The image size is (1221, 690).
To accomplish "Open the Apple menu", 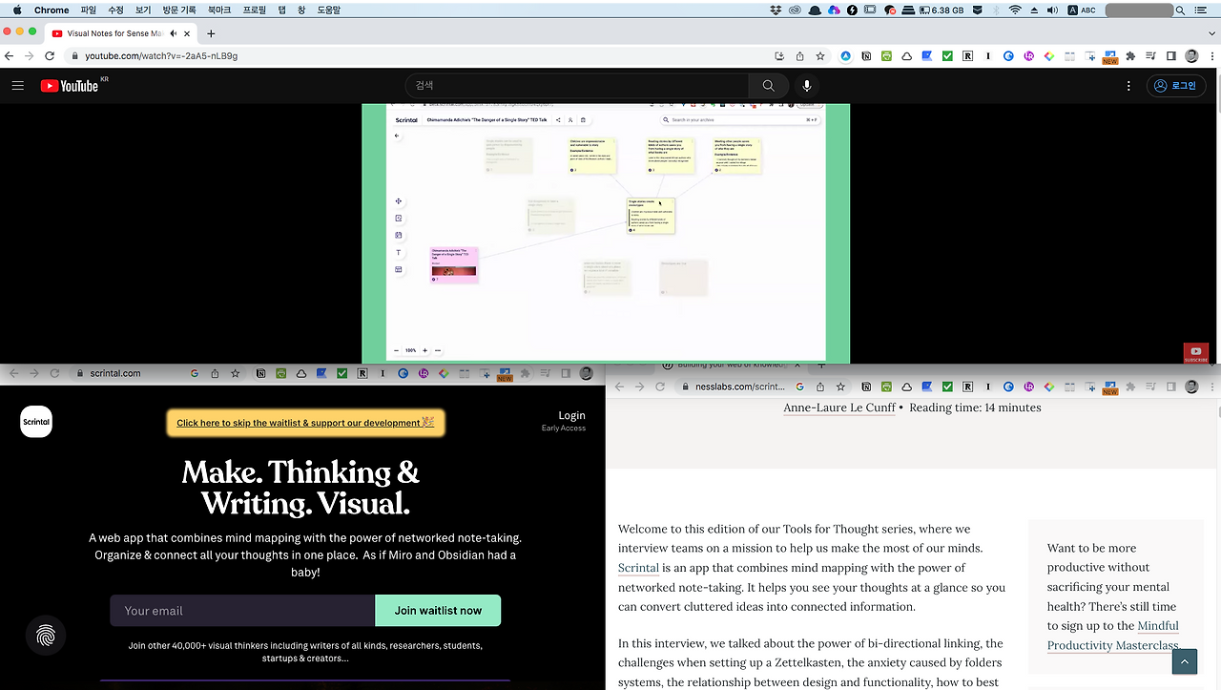I will point(16,10).
